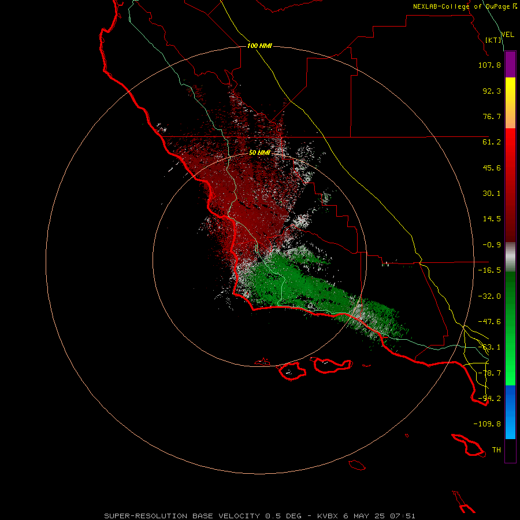Select the 30.1 legend value
Viewport: 520px width, 520px height.
[x=492, y=194]
